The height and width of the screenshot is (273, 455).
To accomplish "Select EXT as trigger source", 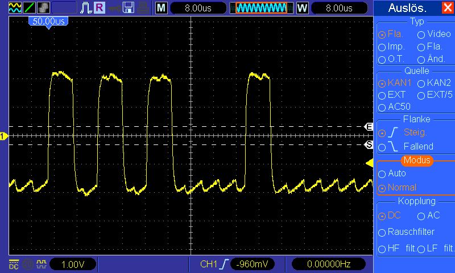I will click(x=392, y=95).
